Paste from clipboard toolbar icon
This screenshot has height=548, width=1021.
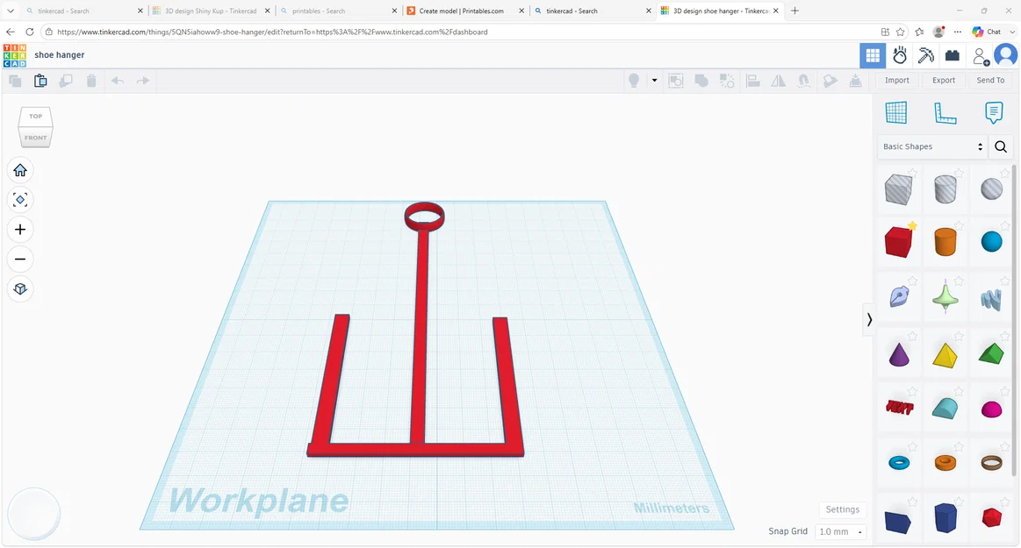point(40,81)
